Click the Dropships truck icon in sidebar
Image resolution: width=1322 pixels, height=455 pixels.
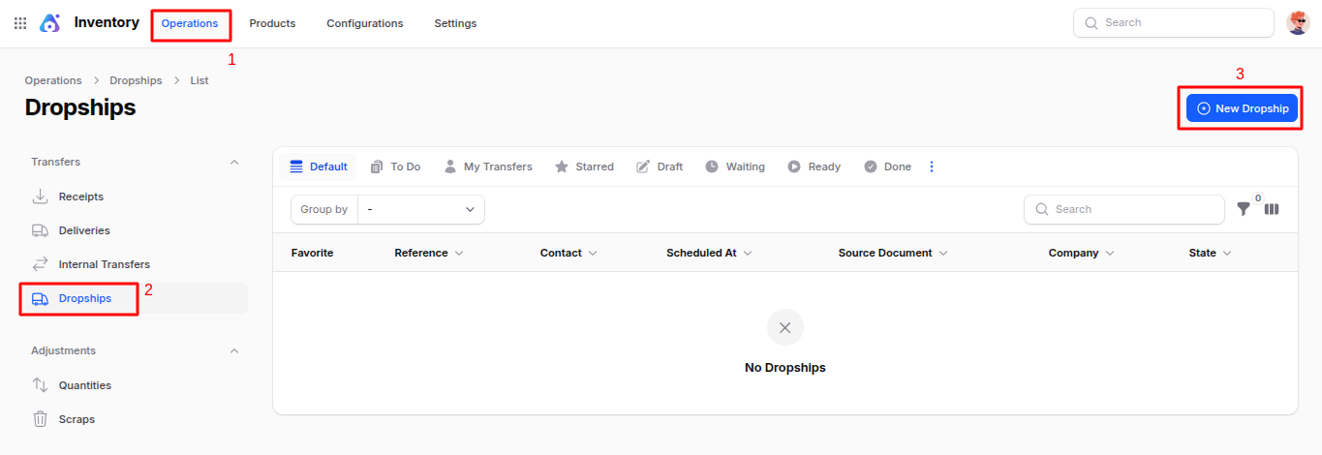point(41,298)
